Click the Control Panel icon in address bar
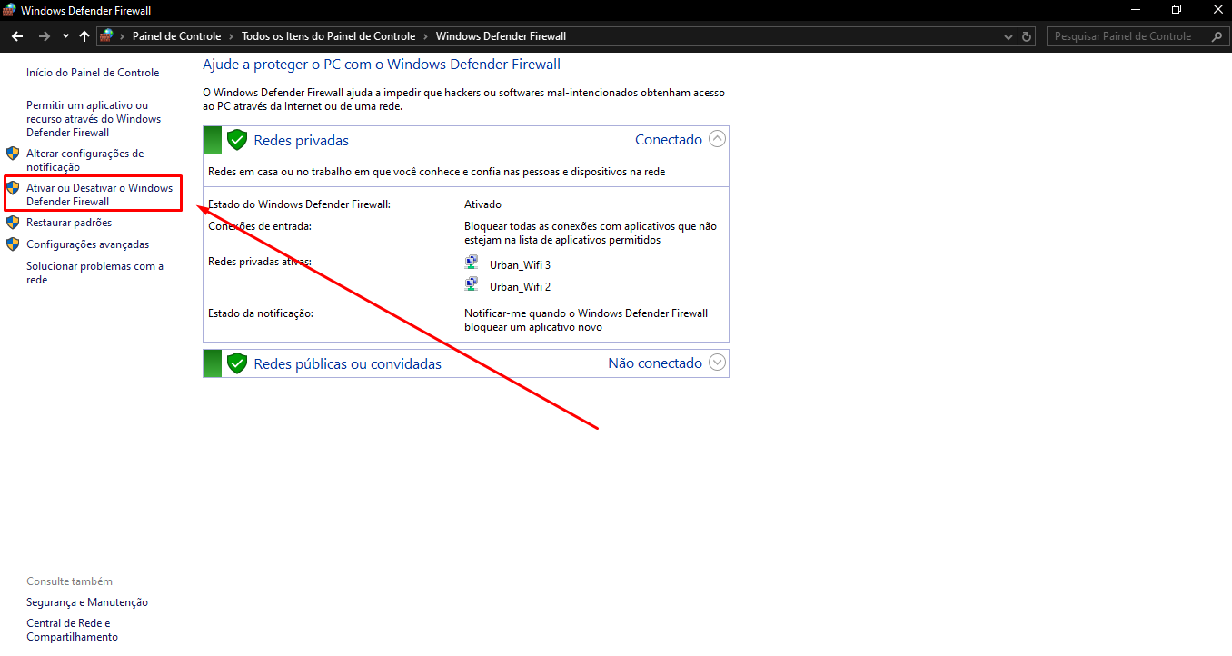This screenshot has width=1232, height=656. (x=106, y=36)
